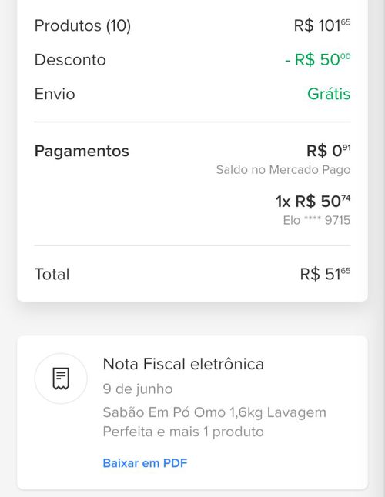Click the Elo card ending 9715

pyautogui.click(x=316, y=220)
